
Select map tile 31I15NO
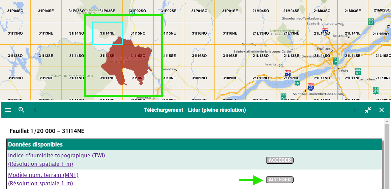(x=138, y=33)
